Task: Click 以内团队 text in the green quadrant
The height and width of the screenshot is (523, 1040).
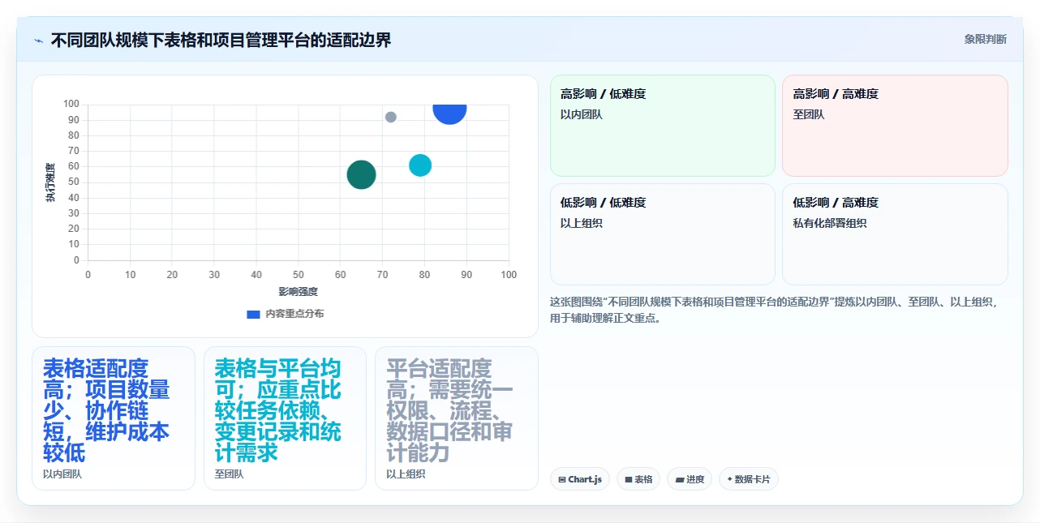Action: 582,114
